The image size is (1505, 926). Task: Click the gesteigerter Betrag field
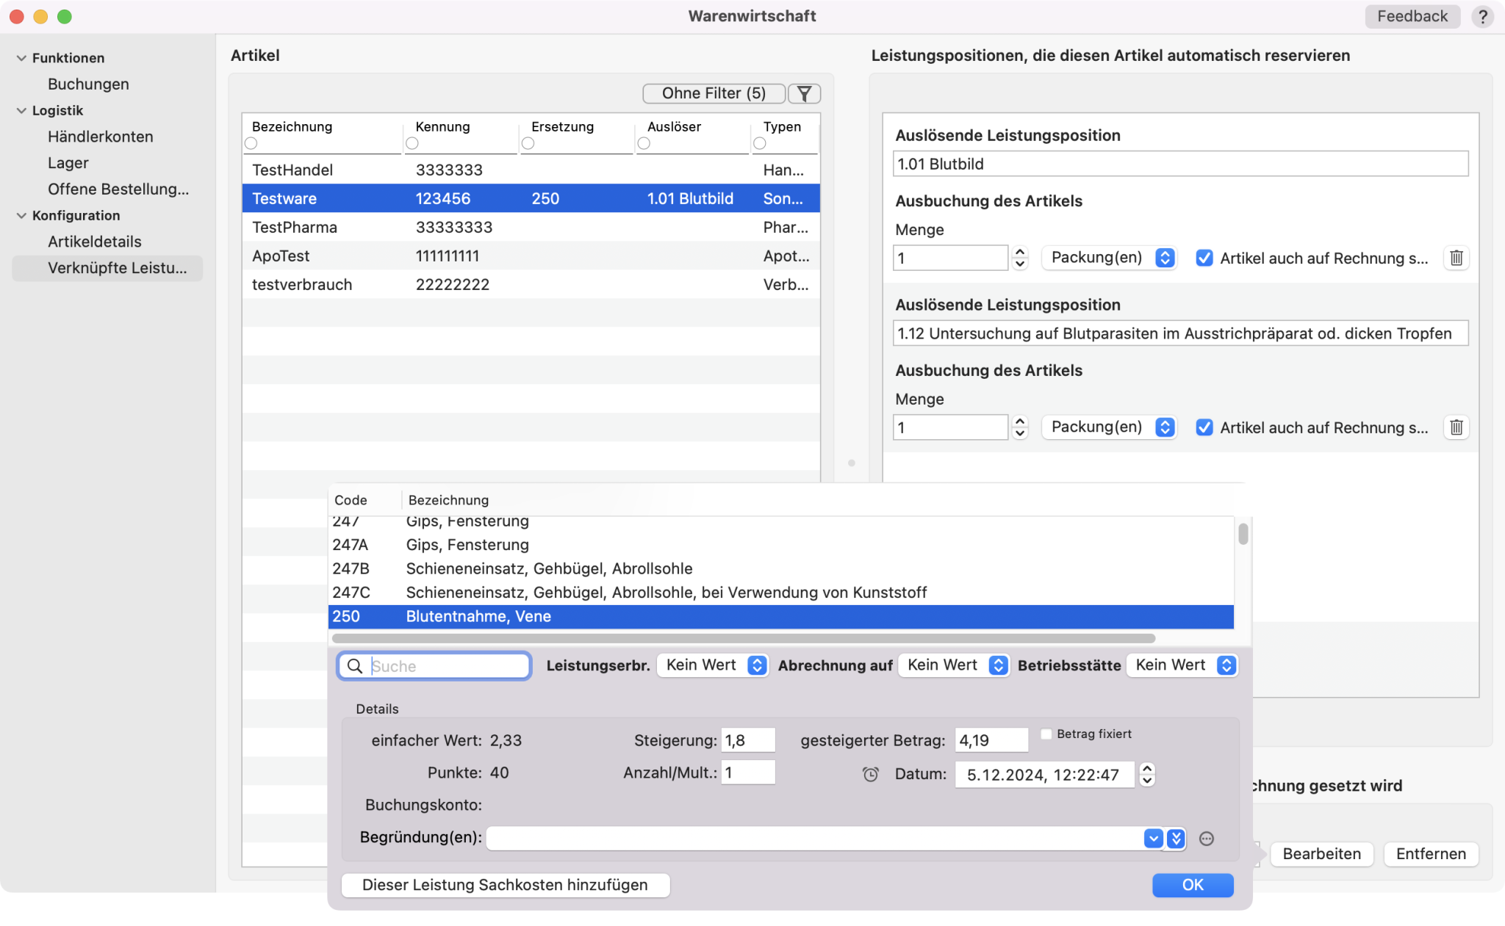(x=991, y=740)
